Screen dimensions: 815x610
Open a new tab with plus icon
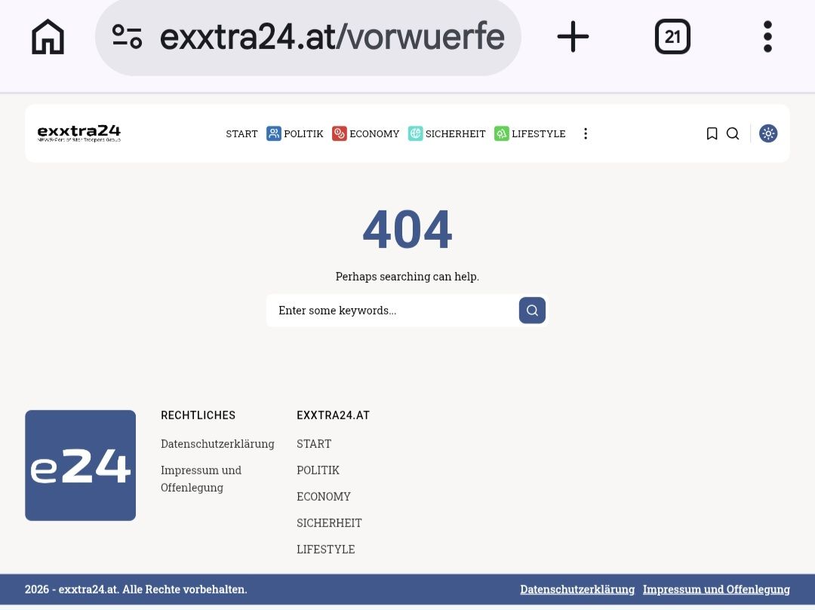pos(573,36)
